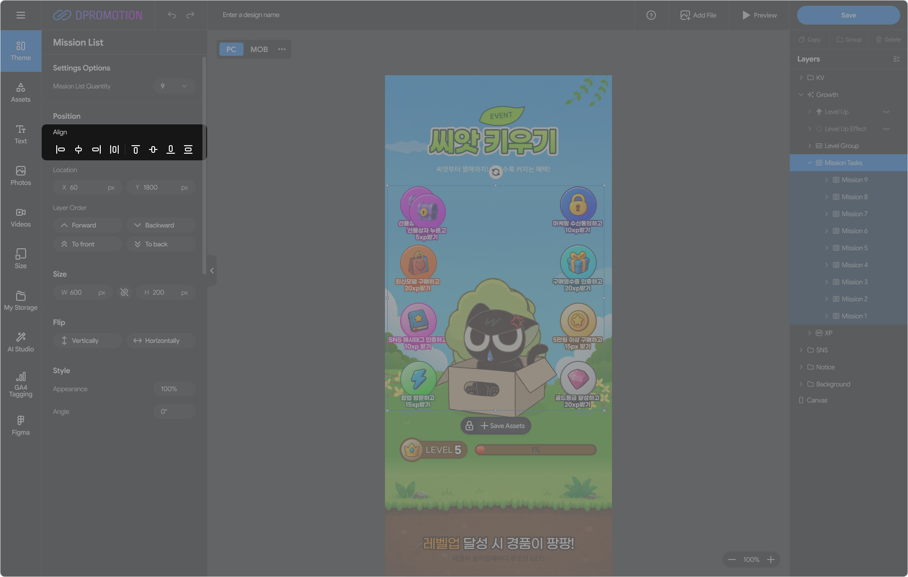This screenshot has width=908, height=577.
Task: Click Save Assets on the canvas
Action: pos(503,426)
